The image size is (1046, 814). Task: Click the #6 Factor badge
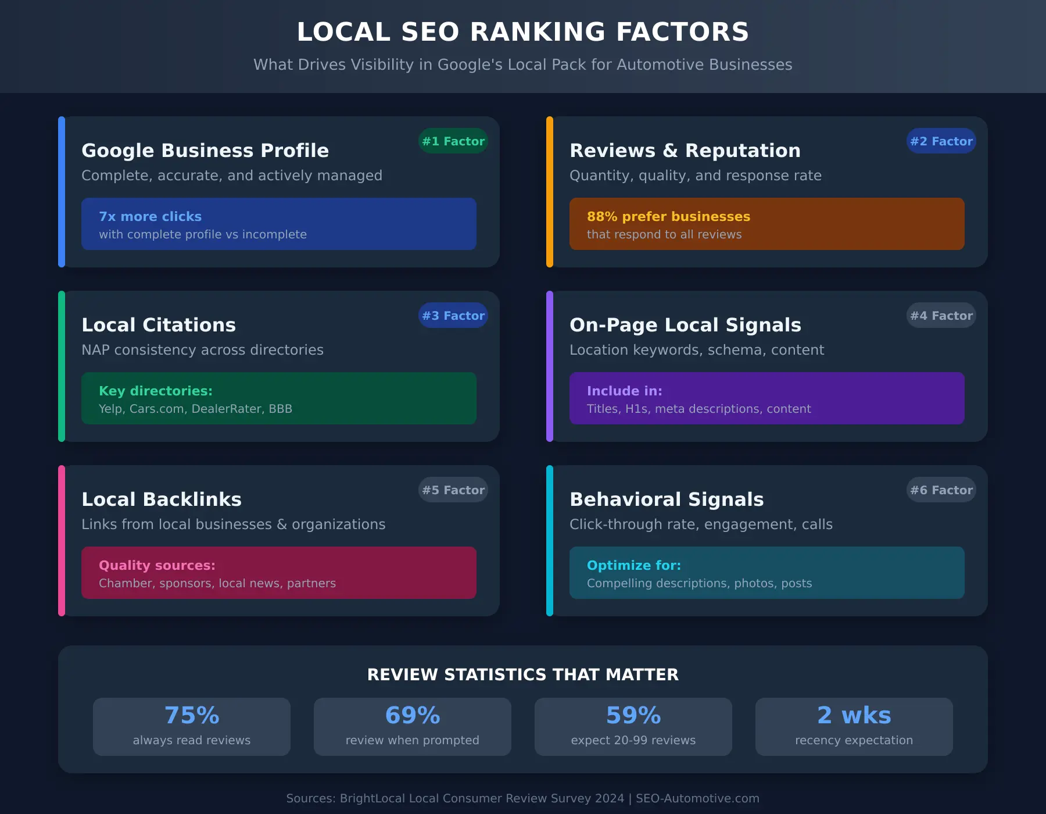pos(940,490)
